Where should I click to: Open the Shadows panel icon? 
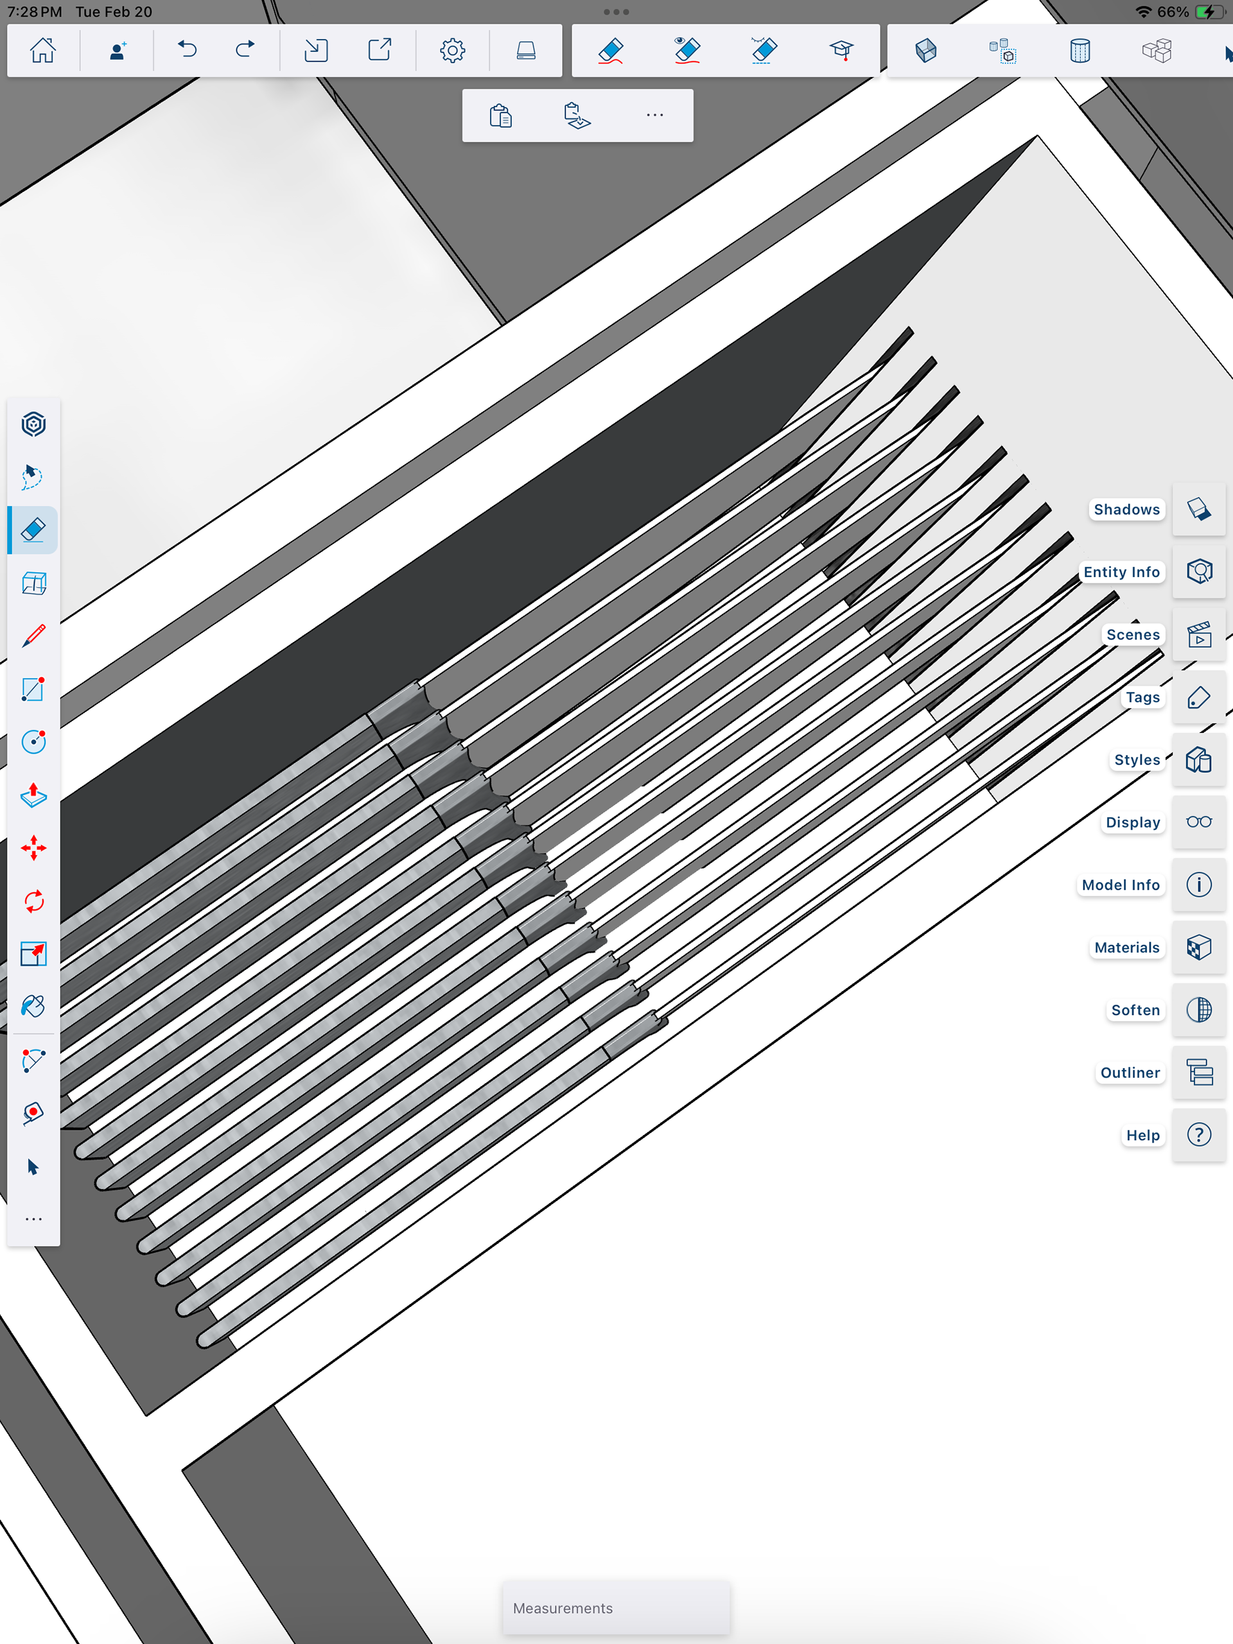(x=1199, y=509)
